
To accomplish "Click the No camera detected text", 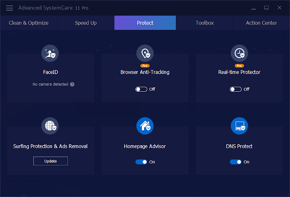I will (x=50, y=84).
